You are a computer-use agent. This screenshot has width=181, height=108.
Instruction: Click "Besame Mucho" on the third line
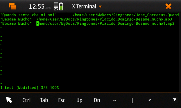tap(16, 23)
